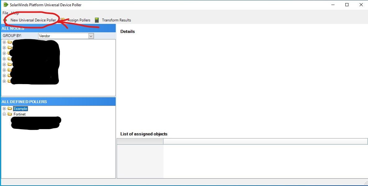Select the Example entry in defined pollers
368x186 pixels.
point(21,109)
